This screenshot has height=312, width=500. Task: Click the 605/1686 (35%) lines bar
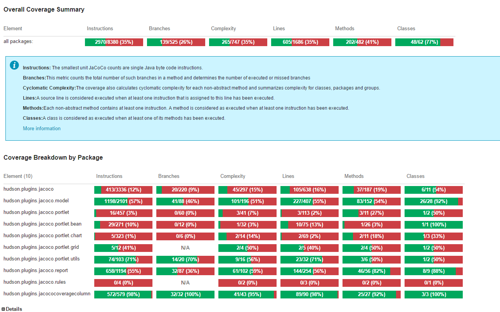[300, 42]
